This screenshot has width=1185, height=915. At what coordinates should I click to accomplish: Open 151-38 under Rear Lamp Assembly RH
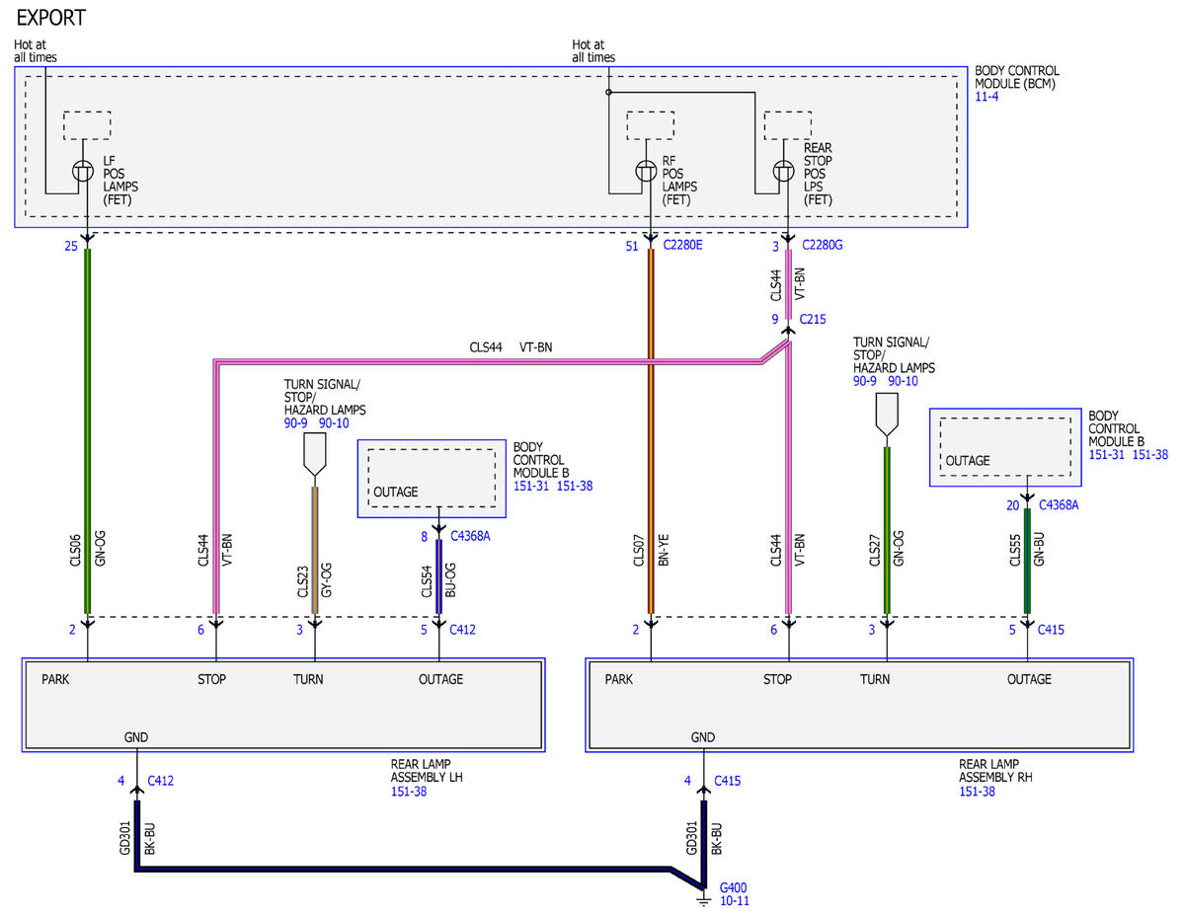pyautogui.click(x=977, y=792)
